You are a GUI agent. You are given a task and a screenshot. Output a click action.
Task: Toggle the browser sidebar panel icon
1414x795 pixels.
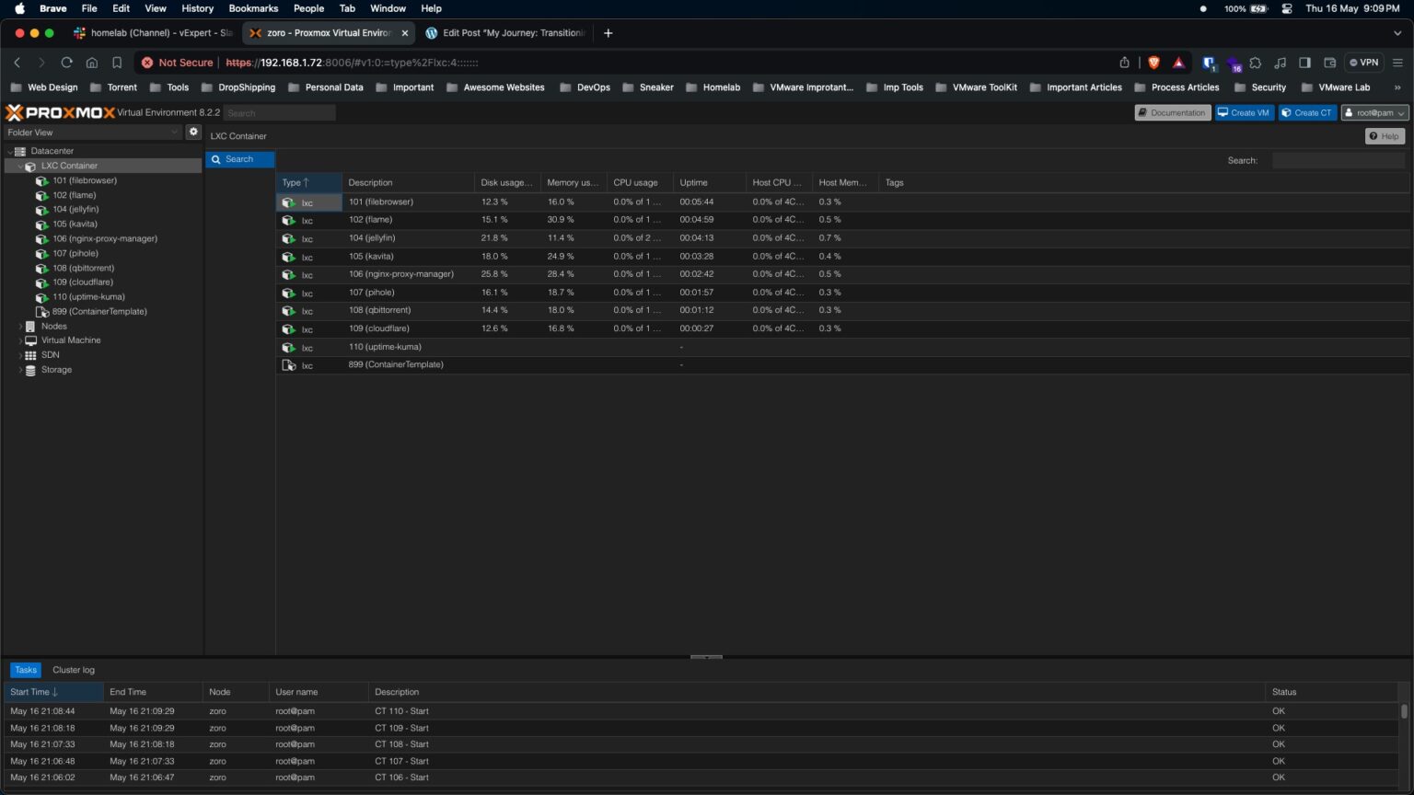[1304, 63]
